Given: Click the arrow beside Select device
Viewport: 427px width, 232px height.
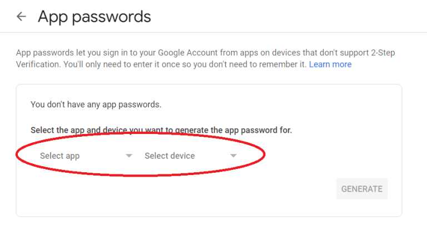Looking at the screenshot, I should coord(234,156).
